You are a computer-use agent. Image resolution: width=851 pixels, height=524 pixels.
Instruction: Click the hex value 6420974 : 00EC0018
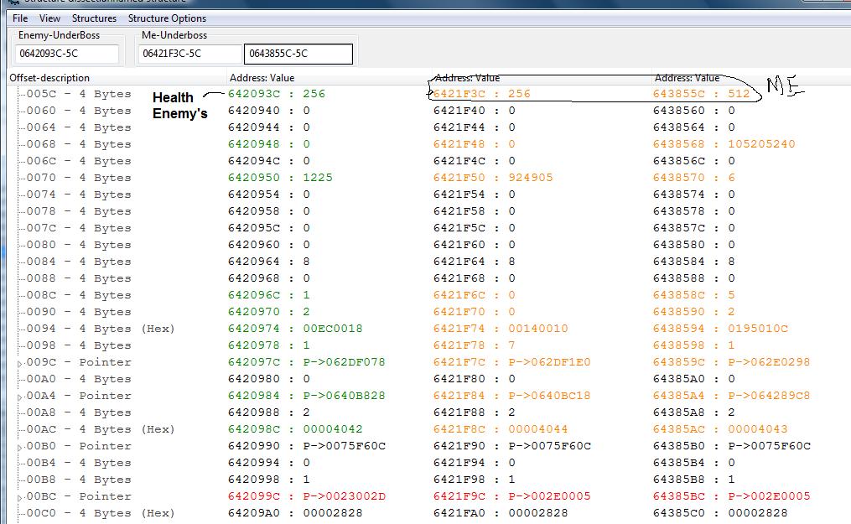pyautogui.click(x=294, y=329)
